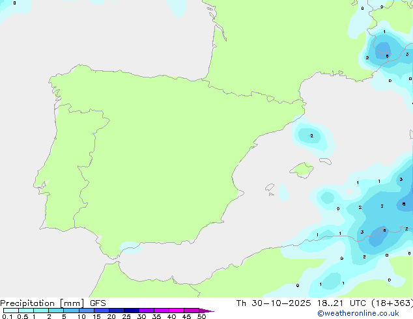Pick the 5–10 mm legend color swatch
This screenshot has width=413, height=319.
click(x=71, y=311)
